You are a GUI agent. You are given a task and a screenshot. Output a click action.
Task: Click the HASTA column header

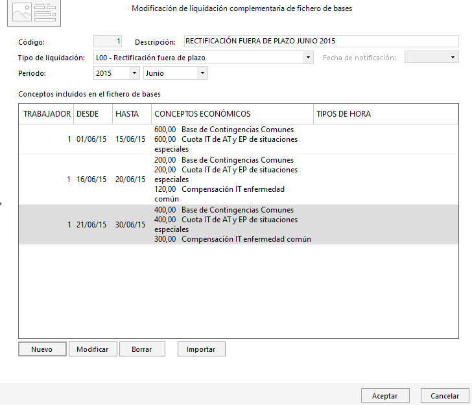pyautogui.click(x=132, y=114)
